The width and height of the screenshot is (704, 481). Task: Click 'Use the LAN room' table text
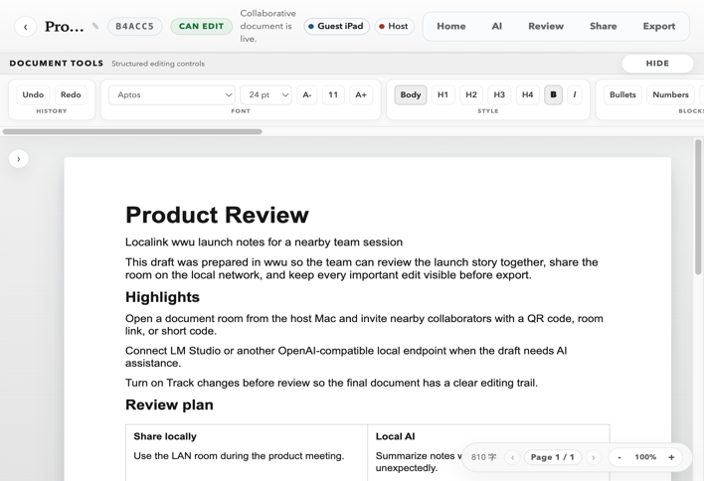(x=239, y=456)
